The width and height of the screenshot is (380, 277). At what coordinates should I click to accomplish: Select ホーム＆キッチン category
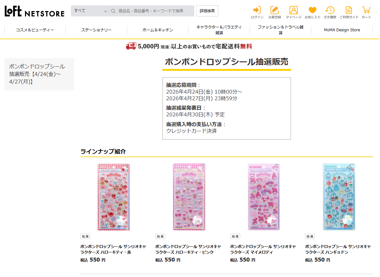[158, 30]
